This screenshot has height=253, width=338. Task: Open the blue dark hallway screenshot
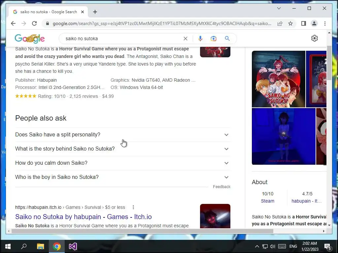click(x=284, y=136)
